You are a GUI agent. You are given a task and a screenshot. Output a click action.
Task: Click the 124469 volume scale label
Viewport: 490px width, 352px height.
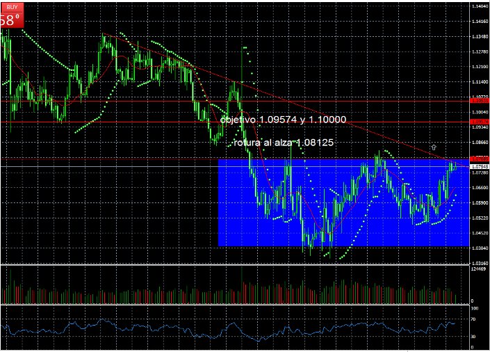point(478,269)
